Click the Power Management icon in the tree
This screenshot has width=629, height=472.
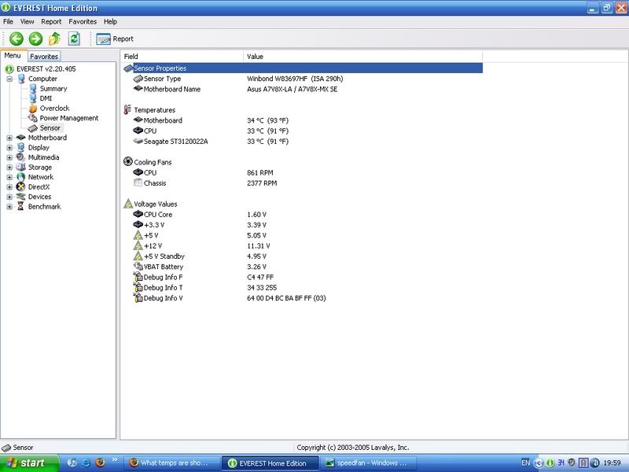[x=33, y=118]
